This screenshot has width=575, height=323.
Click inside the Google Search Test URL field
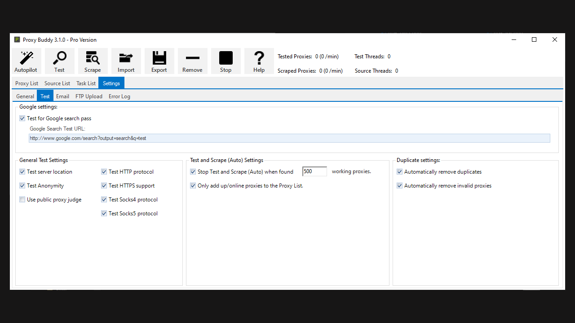pos(287,138)
